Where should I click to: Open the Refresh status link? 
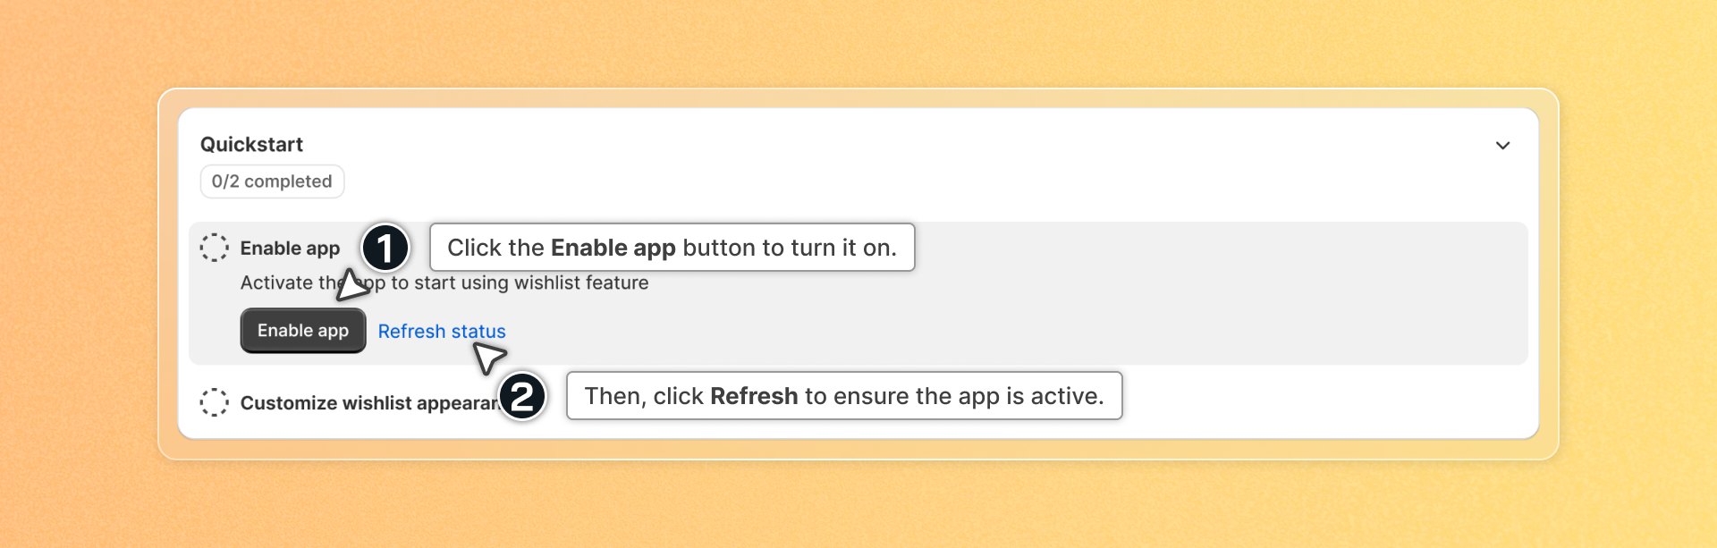pos(442,332)
